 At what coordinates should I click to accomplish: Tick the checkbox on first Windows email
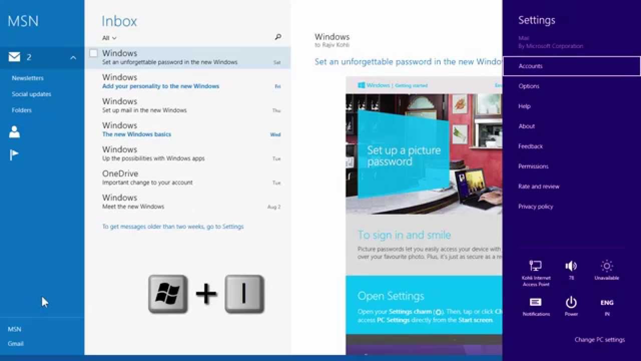pos(93,53)
